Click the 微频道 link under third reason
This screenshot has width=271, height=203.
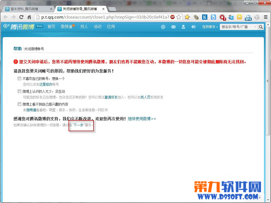31,110
